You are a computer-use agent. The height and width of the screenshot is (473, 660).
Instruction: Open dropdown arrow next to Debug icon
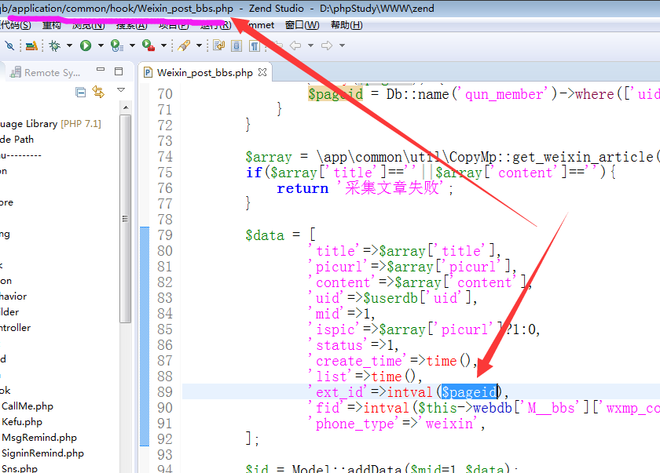(68, 45)
